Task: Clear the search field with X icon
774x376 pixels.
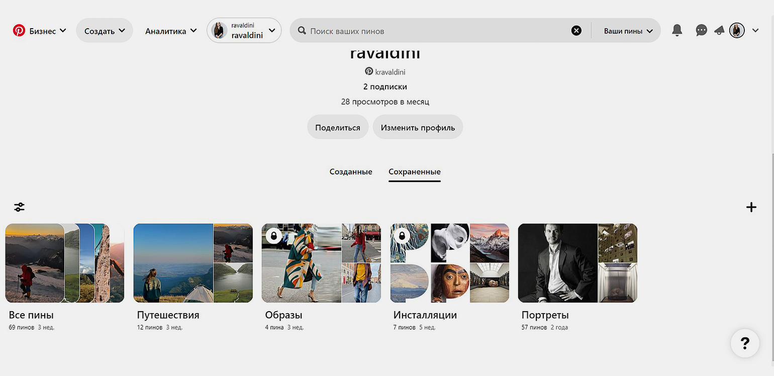Action: point(576,31)
